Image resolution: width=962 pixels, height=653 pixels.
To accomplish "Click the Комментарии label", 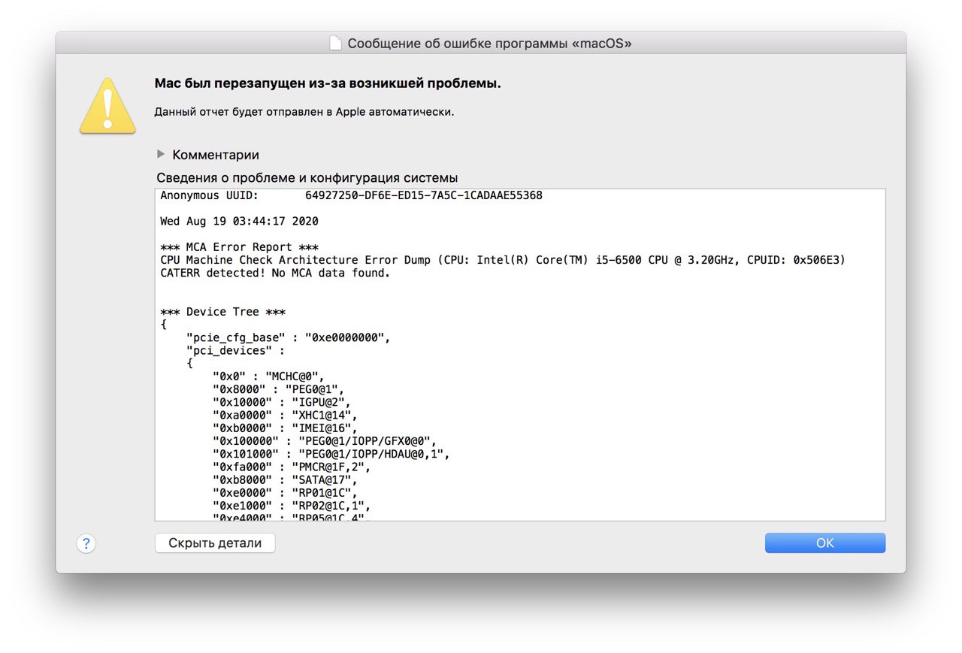I will click(216, 155).
